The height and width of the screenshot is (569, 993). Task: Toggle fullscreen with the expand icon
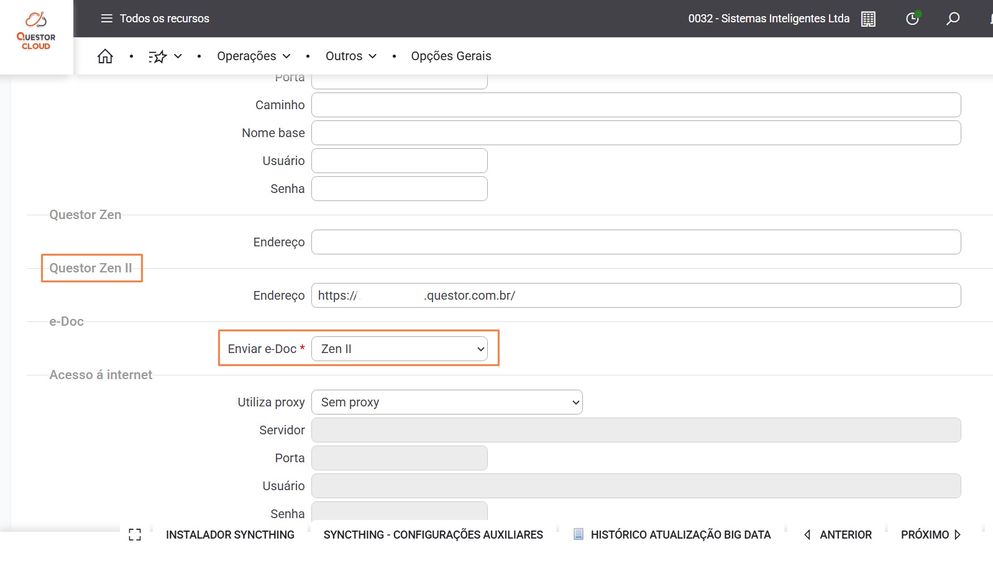[135, 535]
